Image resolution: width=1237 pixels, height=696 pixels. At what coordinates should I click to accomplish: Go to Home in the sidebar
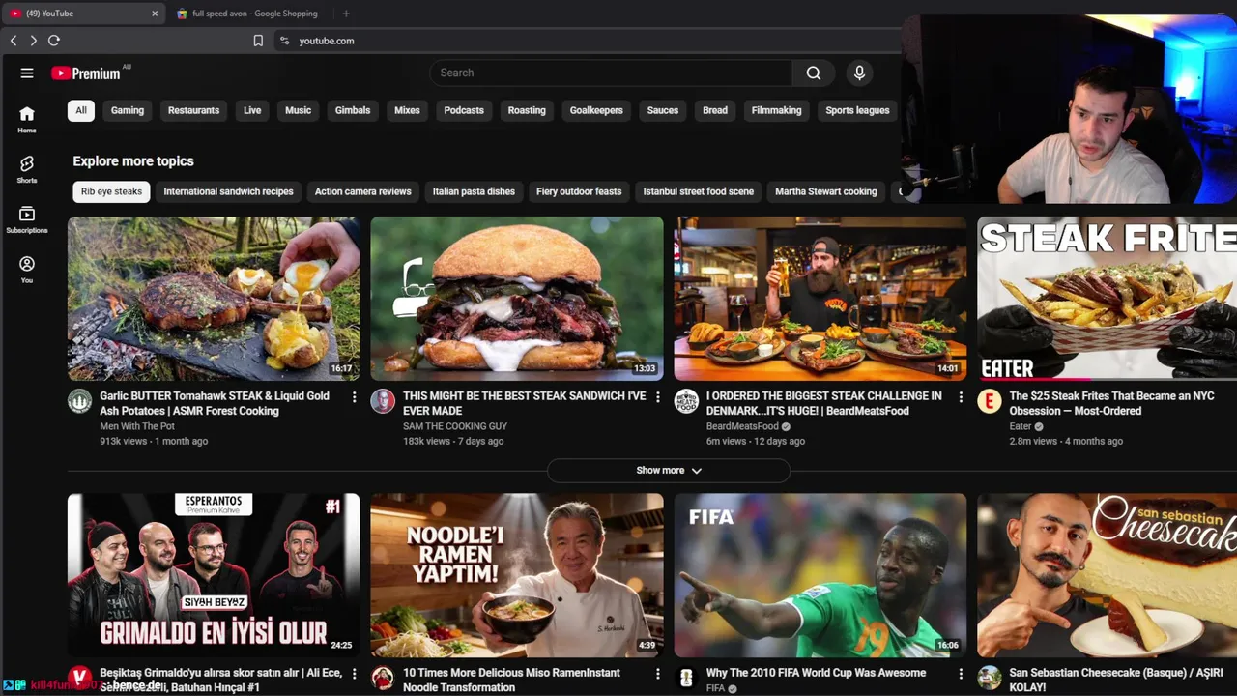coord(27,119)
